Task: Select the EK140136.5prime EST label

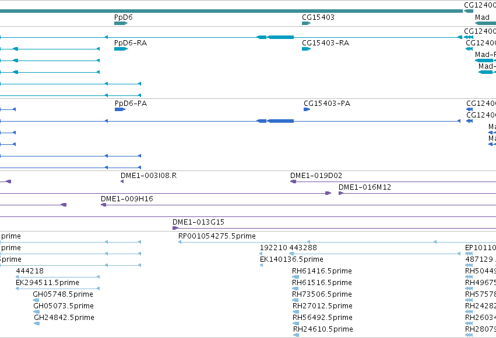Action: (291, 259)
